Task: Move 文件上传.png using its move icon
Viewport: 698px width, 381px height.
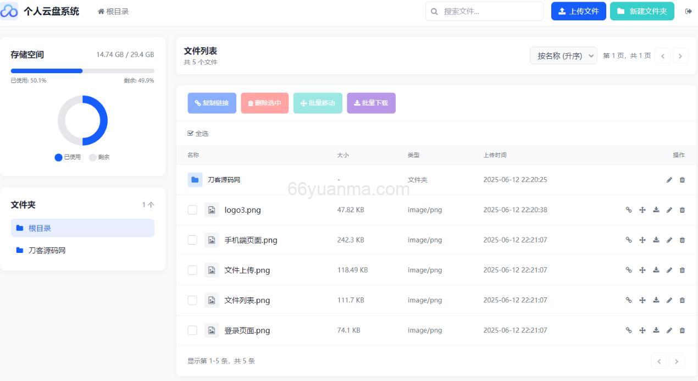Action: [x=642, y=270]
